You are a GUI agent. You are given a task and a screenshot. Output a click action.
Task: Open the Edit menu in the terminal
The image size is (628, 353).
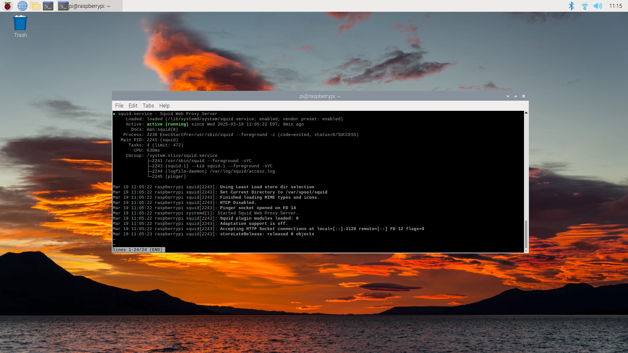click(132, 106)
